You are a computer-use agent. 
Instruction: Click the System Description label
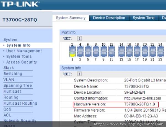(91, 80)
